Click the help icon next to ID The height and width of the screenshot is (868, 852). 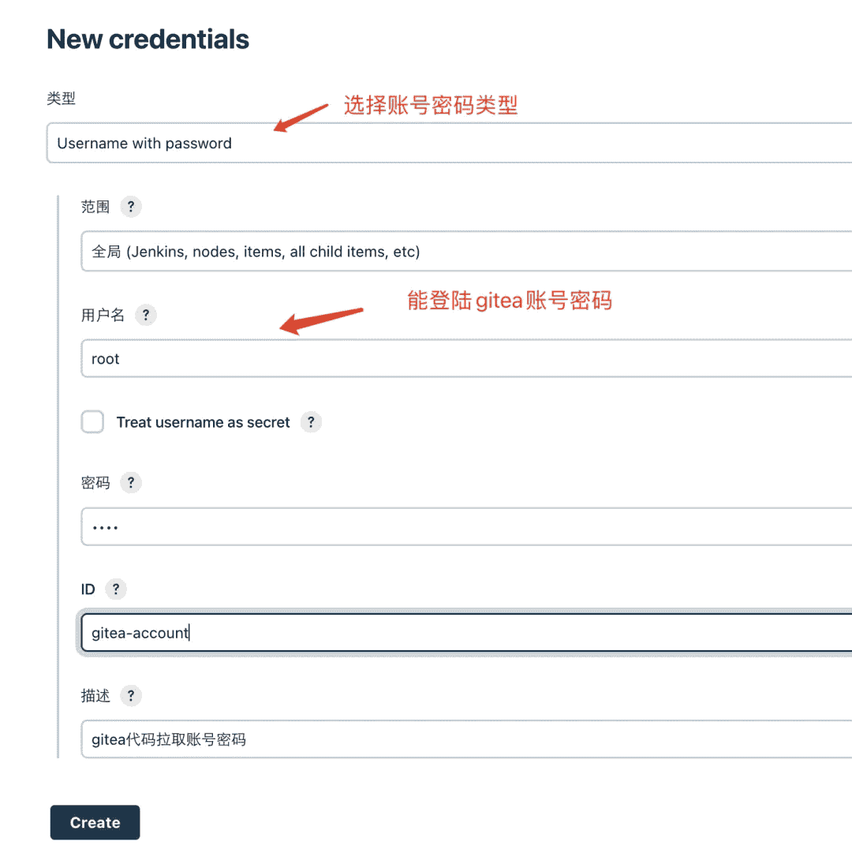coord(116,589)
